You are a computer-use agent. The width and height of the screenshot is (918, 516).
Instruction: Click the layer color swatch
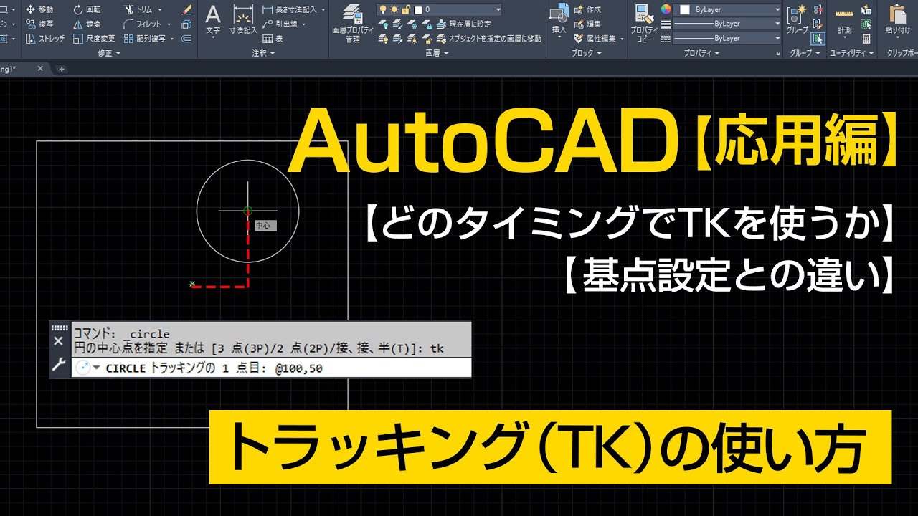point(417,9)
